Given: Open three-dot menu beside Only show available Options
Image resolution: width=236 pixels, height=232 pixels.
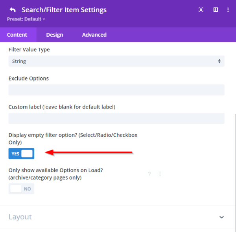Looking at the screenshot, I should pyautogui.click(x=160, y=174).
